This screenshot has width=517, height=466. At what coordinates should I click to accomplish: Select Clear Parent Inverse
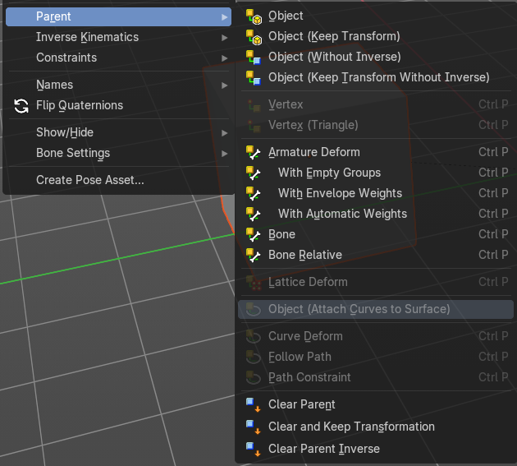click(376, 449)
